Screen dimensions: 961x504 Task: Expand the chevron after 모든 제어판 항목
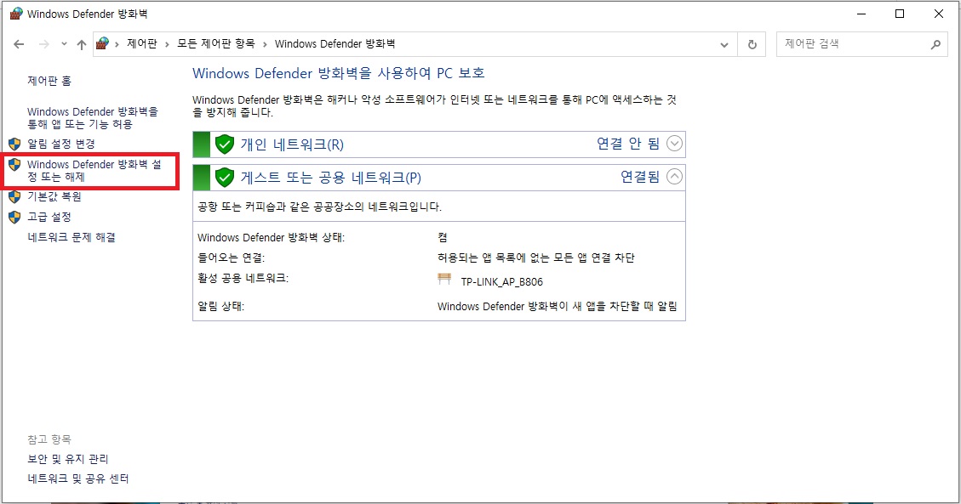(x=265, y=44)
